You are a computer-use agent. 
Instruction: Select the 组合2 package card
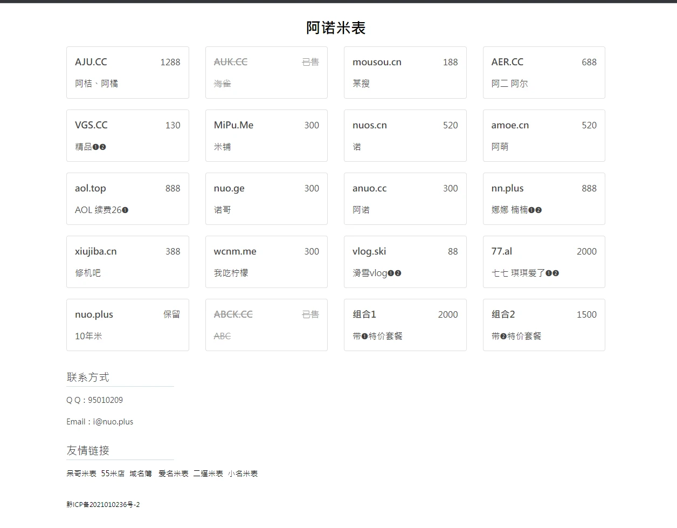tap(543, 325)
